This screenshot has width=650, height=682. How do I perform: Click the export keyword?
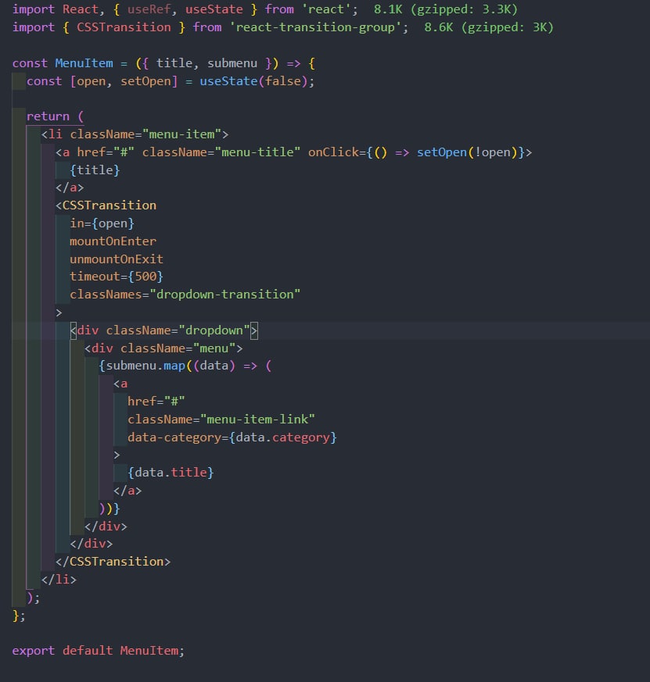pyautogui.click(x=34, y=651)
